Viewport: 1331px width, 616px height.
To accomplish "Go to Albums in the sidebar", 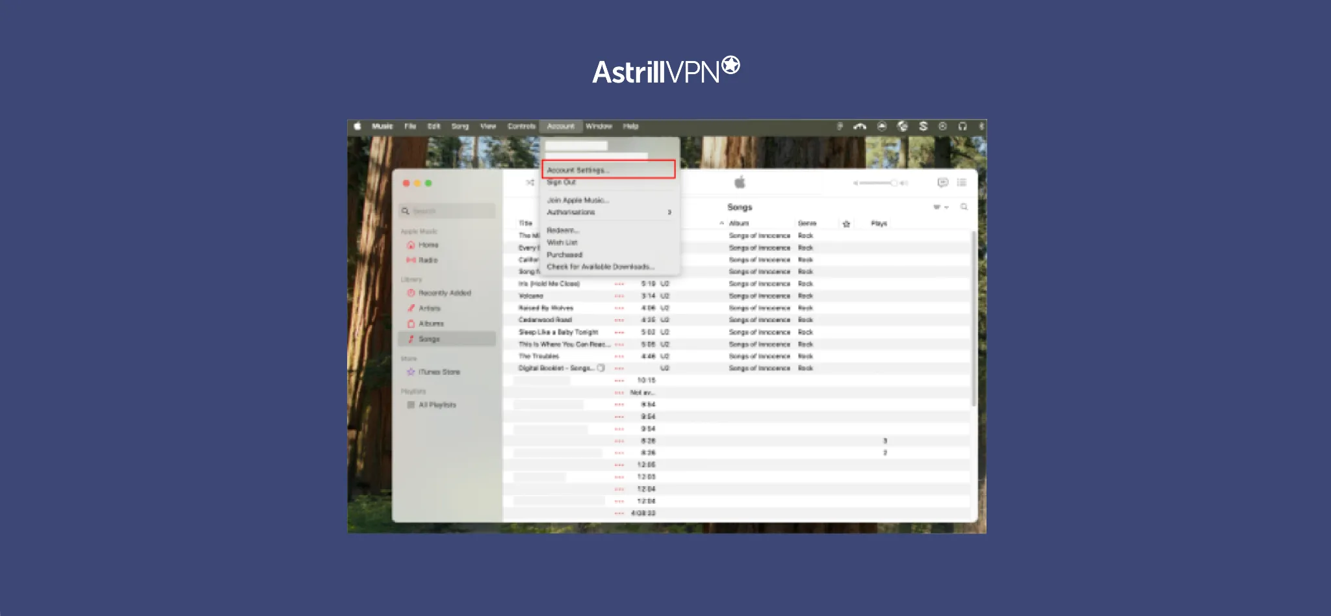I will (430, 324).
